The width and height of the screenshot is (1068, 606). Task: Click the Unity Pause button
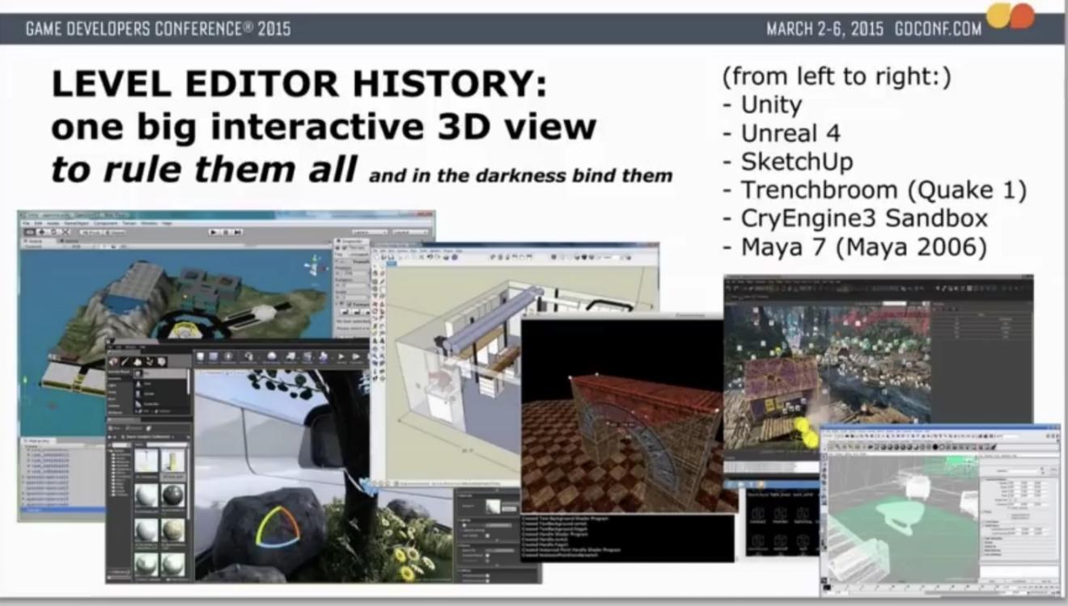pos(227,233)
